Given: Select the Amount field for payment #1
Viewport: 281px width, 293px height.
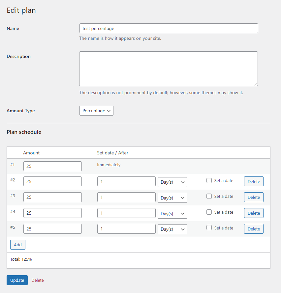Looking at the screenshot, I should [x=53, y=166].
